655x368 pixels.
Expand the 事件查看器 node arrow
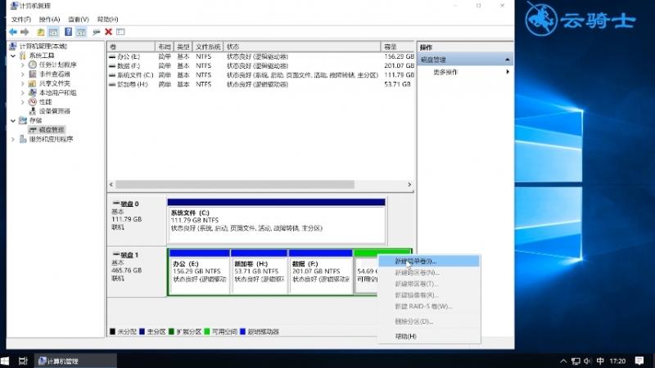[x=23, y=74]
